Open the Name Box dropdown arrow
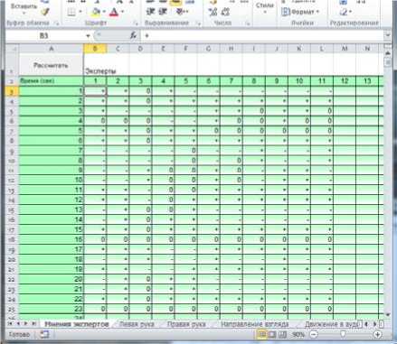Image resolution: width=397 pixels, height=344 pixels. coord(88,36)
